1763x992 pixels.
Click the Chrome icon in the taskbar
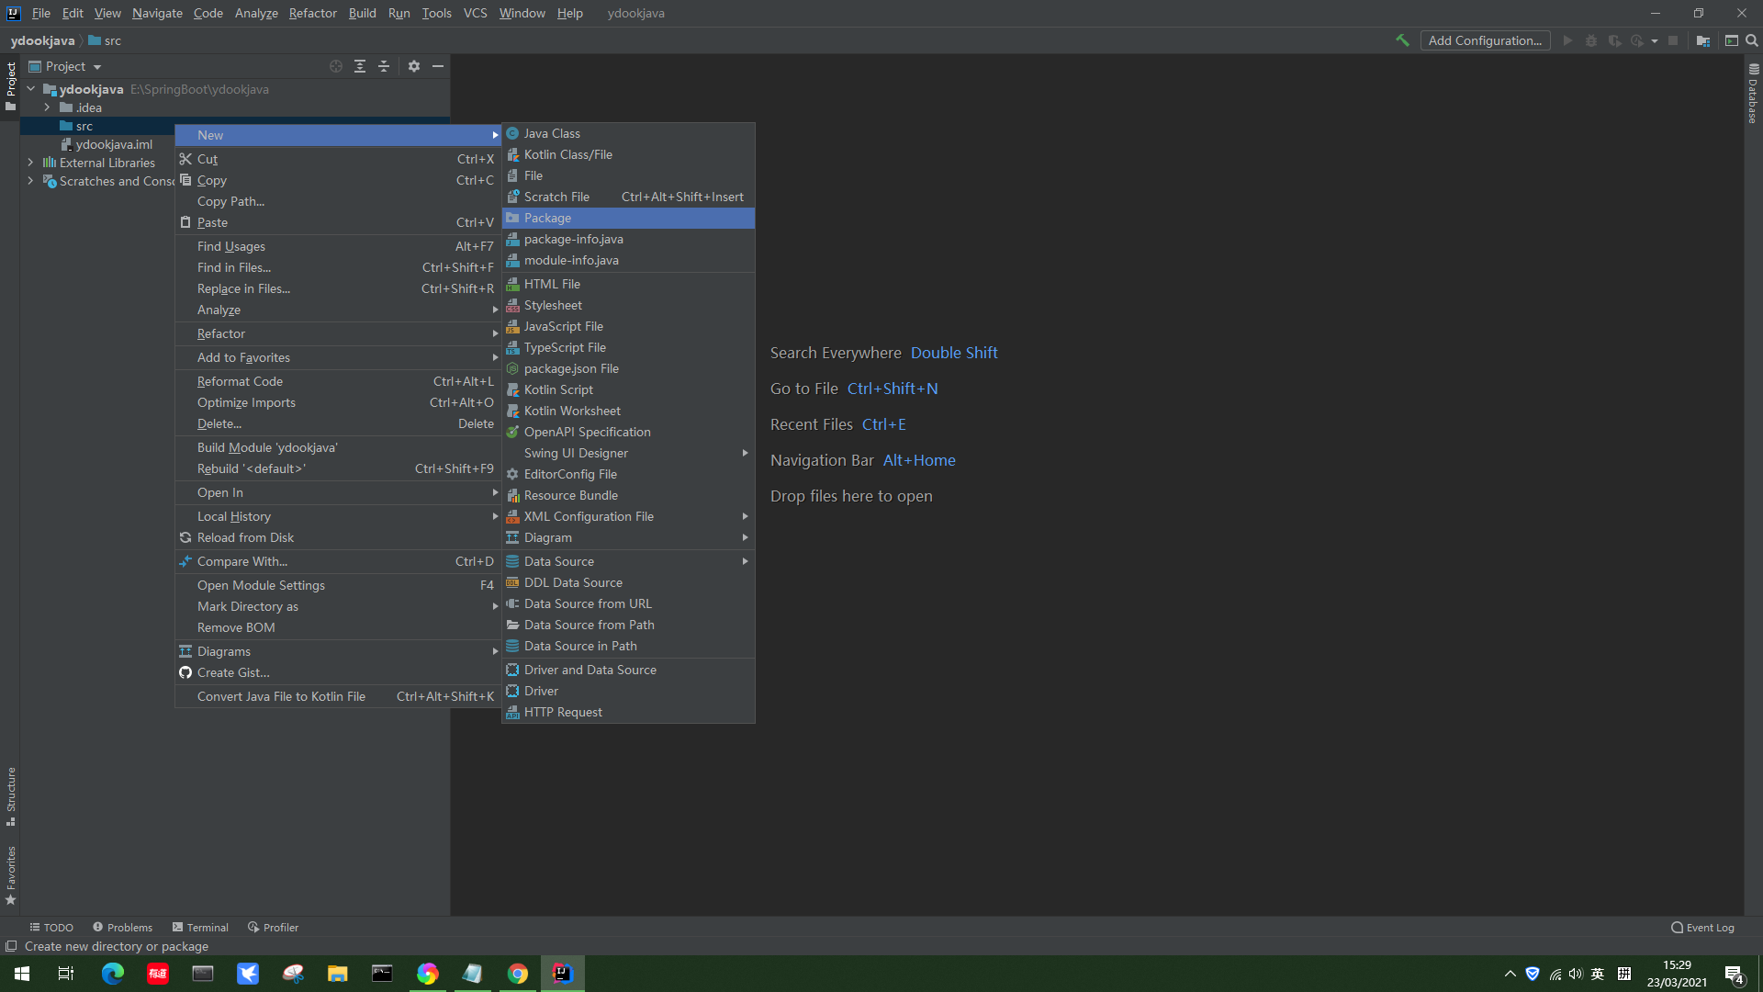(518, 974)
